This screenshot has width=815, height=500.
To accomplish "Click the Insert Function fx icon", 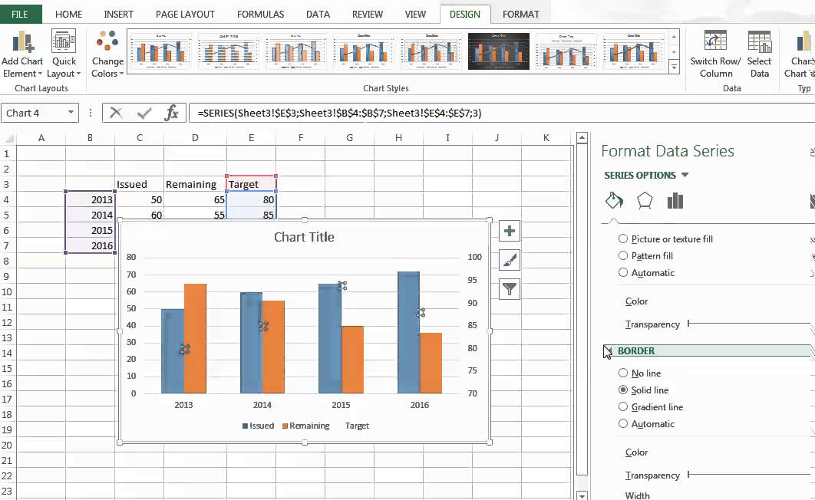I will pos(171,113).
